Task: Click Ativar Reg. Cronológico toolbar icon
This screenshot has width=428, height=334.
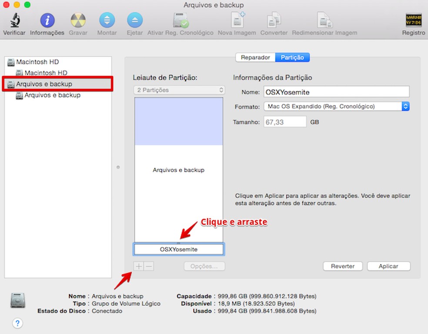Action: tap(181, 20)
